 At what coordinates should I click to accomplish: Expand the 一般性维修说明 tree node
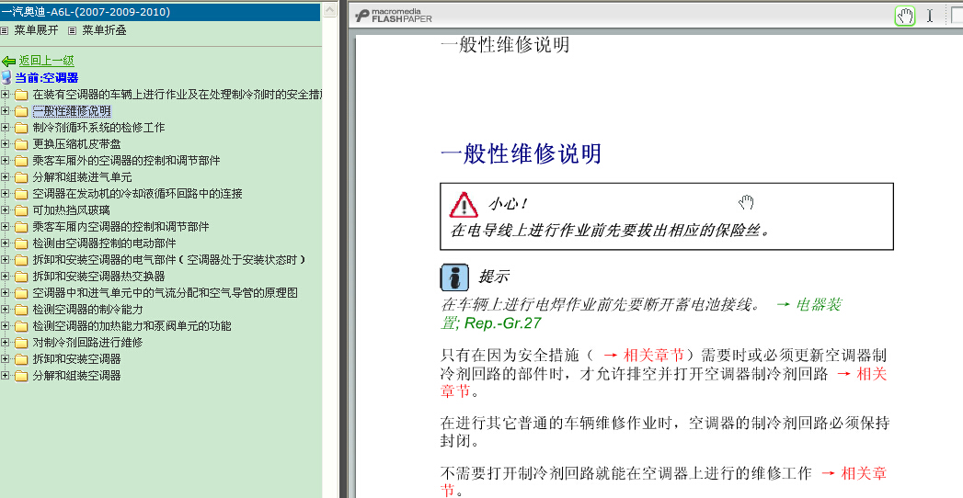pos(5,111)
